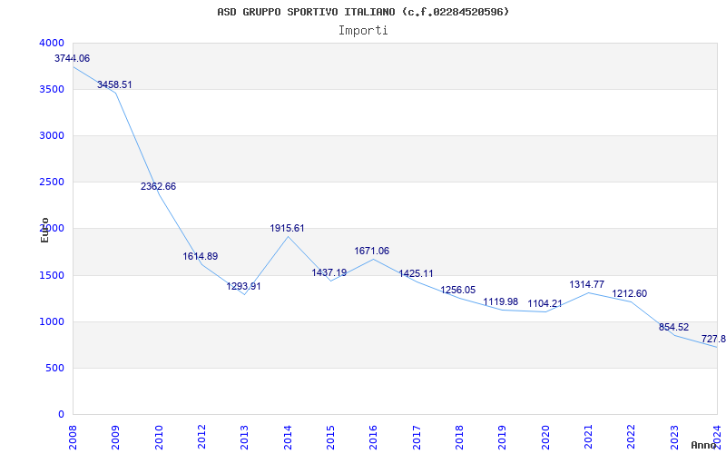Screen dimensions: 726x454
Task: Click the 3458.51 data point label
Action: coord(114,84)
